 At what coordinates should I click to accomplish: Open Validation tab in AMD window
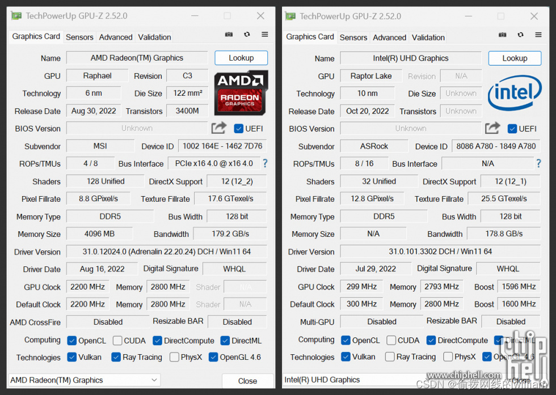tap(154, 37)
